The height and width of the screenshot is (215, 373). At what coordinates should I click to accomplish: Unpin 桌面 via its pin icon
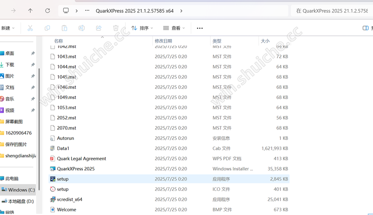33,53
